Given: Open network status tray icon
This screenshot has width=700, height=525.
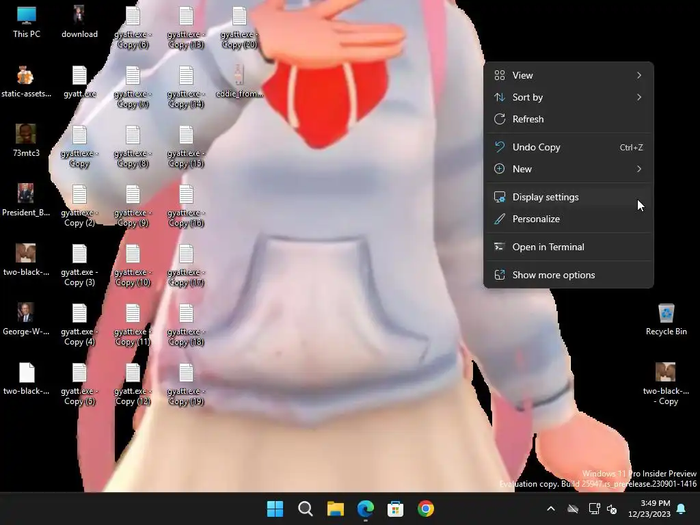Looking at the screenshot, I should [595, 509].
